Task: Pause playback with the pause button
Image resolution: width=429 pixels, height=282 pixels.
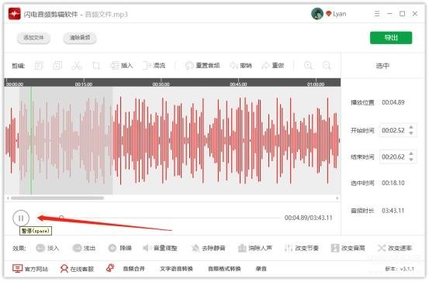Action: [x=21, y=218]
